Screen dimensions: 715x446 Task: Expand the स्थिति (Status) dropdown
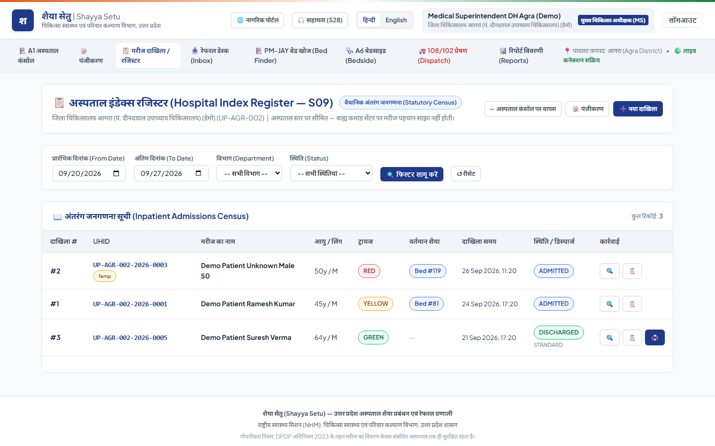pyautogui.click(x=331, y=173)
